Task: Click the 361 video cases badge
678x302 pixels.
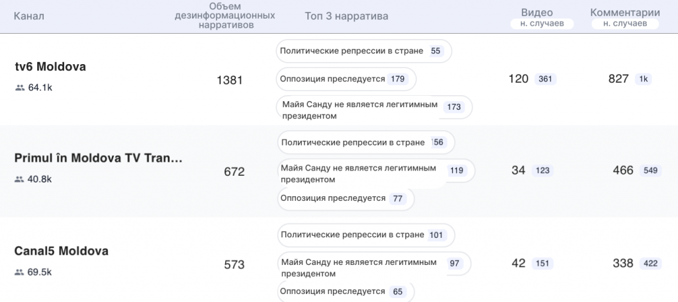Action: (545, 79)
